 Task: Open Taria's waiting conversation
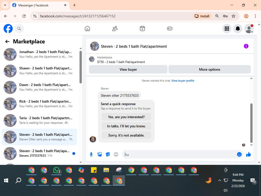click(39, 120)
